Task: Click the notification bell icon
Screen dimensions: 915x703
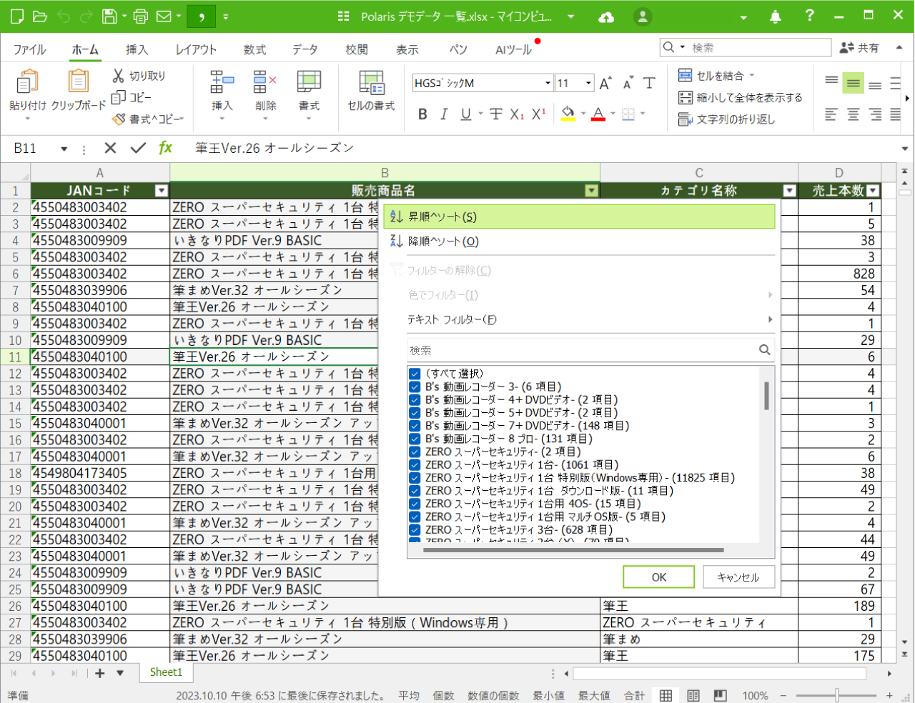Action: (776, 16)
